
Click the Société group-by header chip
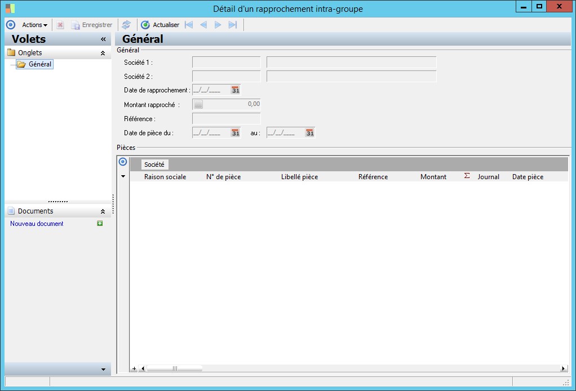tap(154, 165)
